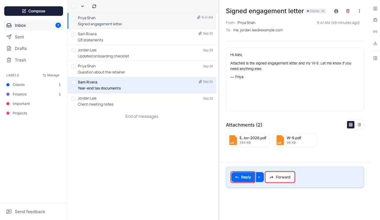The height and width of the screenshot is (220, 380).
Task: Open the three-dot more options menu
Action: coord(359,11)
